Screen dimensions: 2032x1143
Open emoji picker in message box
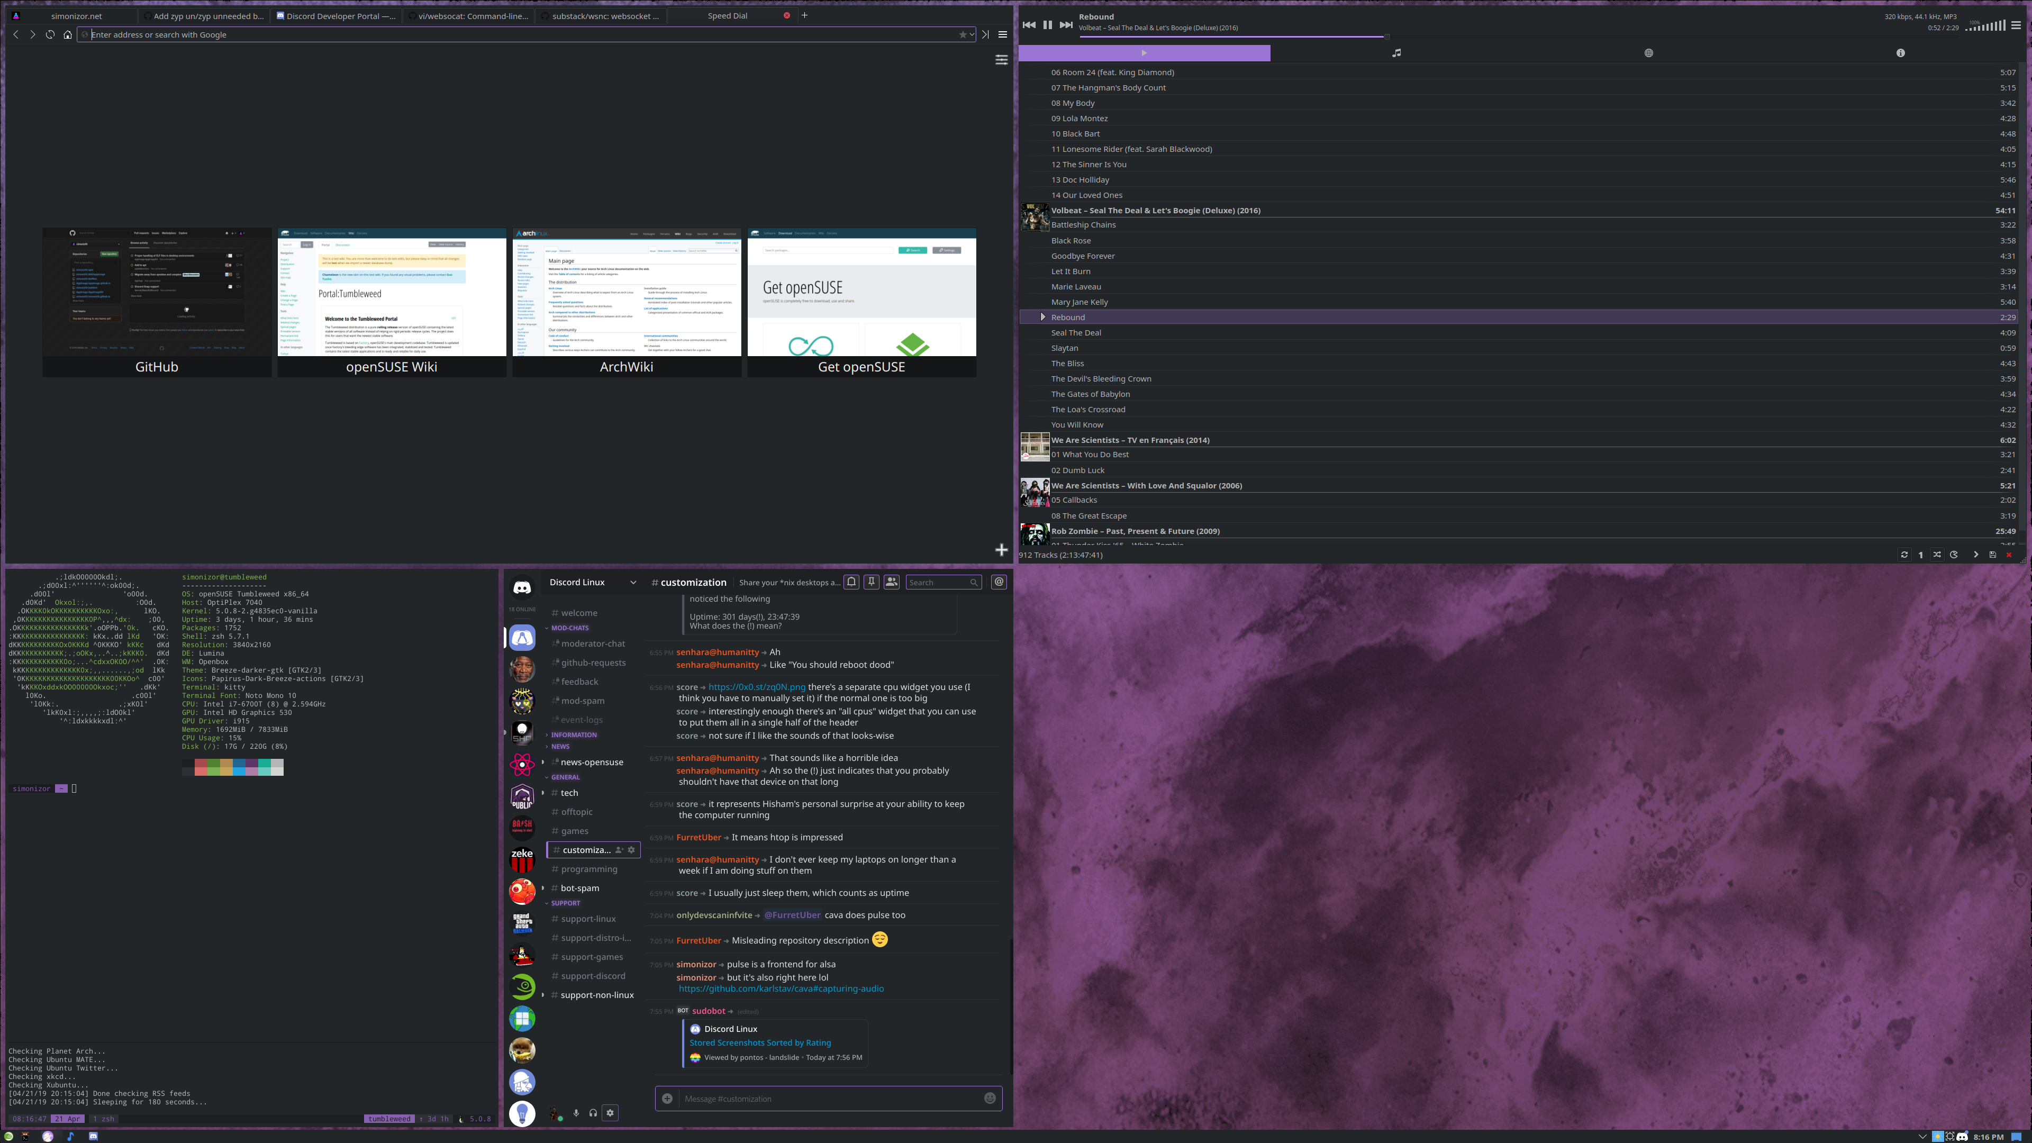click(x=990, y=1098)
